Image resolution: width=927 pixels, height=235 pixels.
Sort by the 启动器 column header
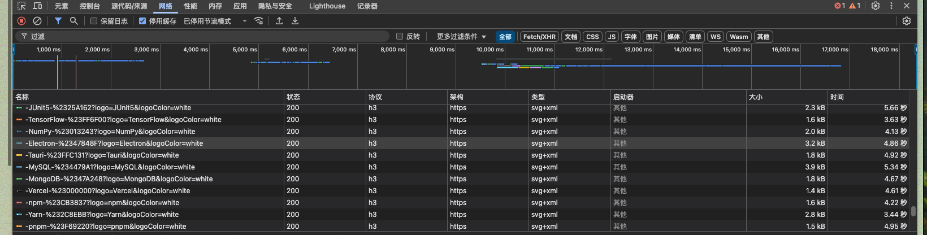[x=678, y=97]
